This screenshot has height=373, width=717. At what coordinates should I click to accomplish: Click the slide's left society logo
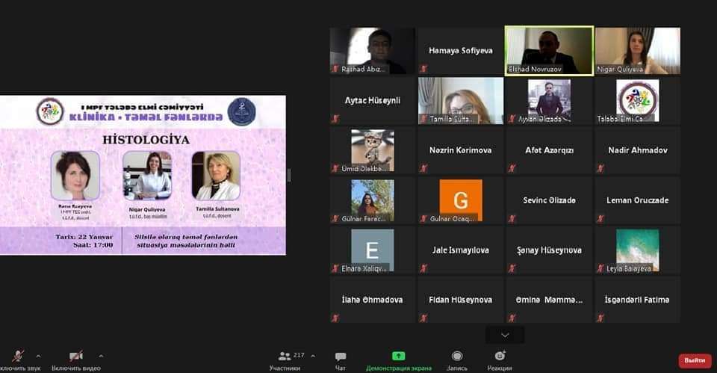50,111
